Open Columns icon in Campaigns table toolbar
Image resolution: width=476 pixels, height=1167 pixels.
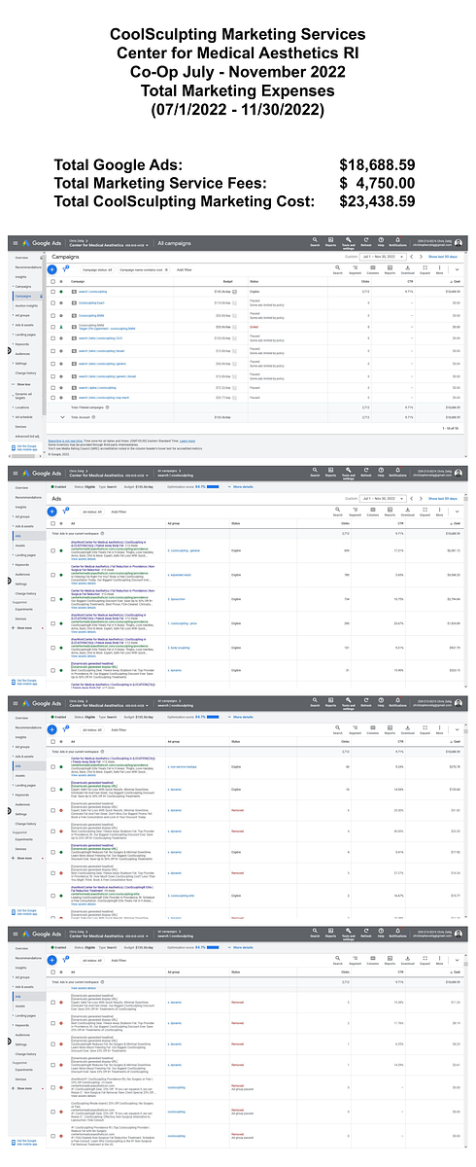(373, 269)
